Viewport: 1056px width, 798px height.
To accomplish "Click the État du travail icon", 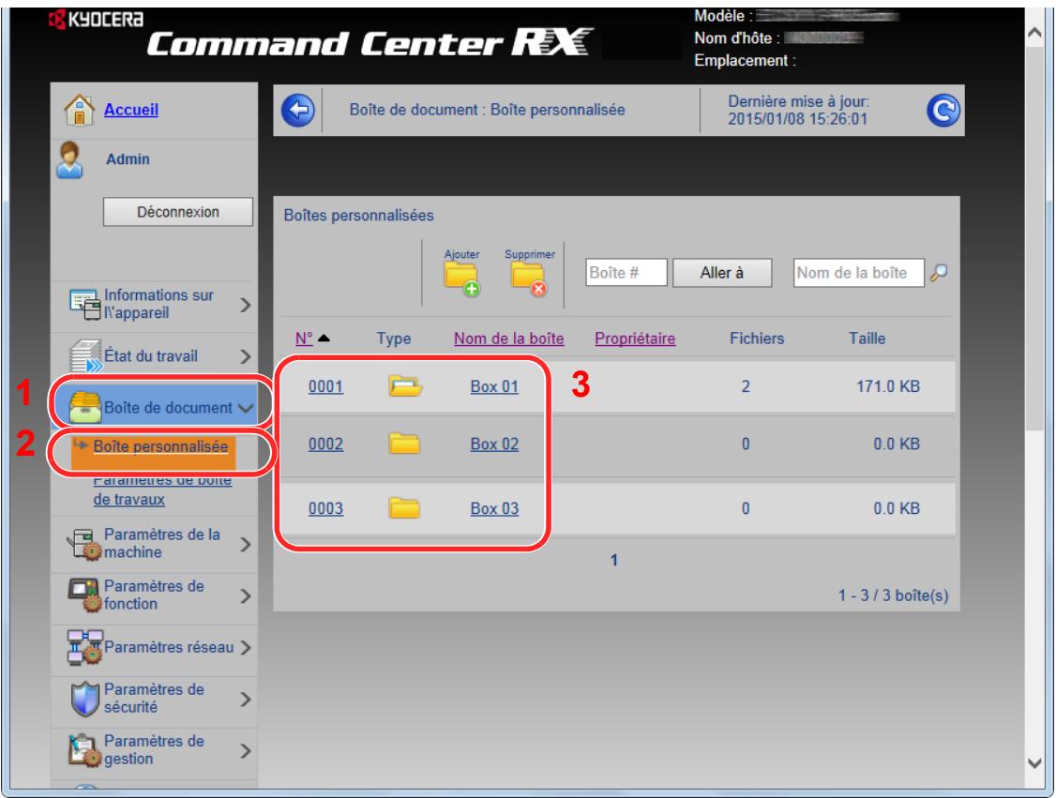I will [85, 355].
